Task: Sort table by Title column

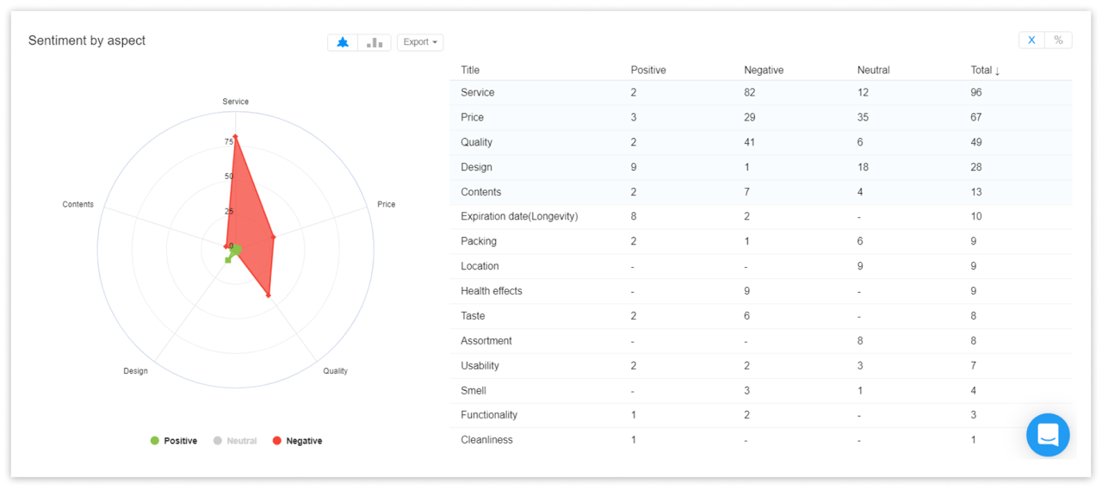Action: tap(470, 70)
